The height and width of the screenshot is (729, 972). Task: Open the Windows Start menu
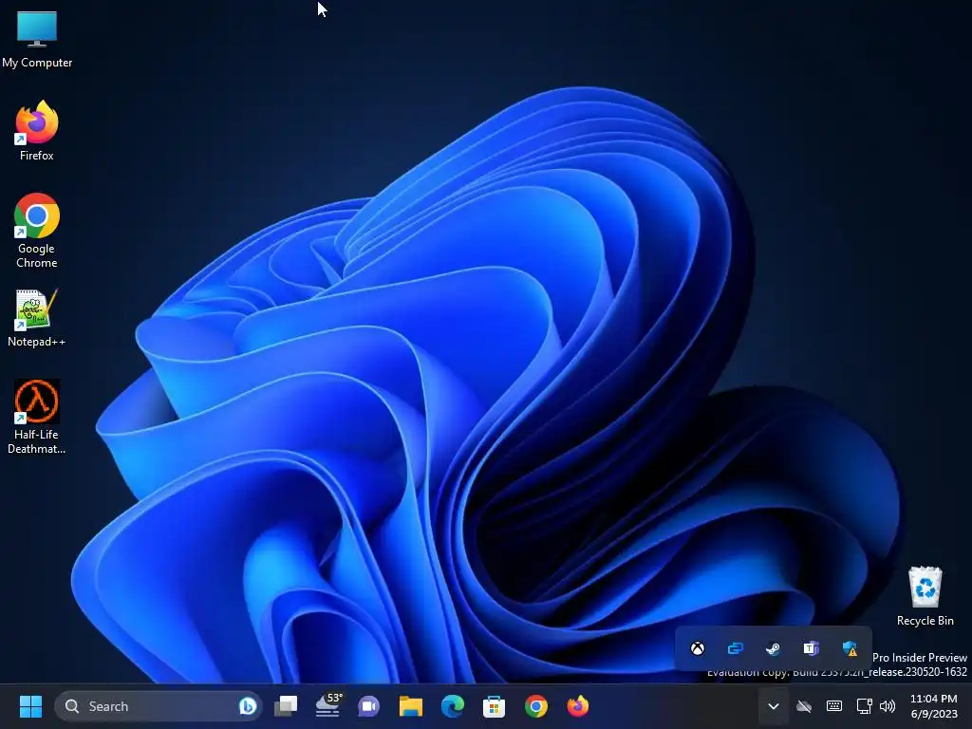30,706
